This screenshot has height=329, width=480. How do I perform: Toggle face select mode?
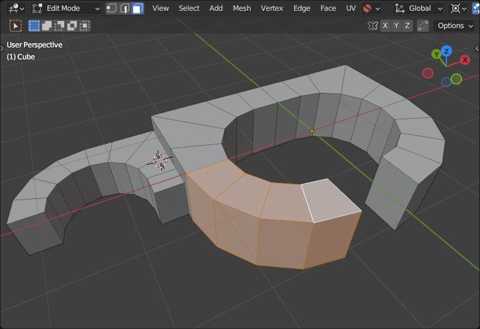[138, 8]
